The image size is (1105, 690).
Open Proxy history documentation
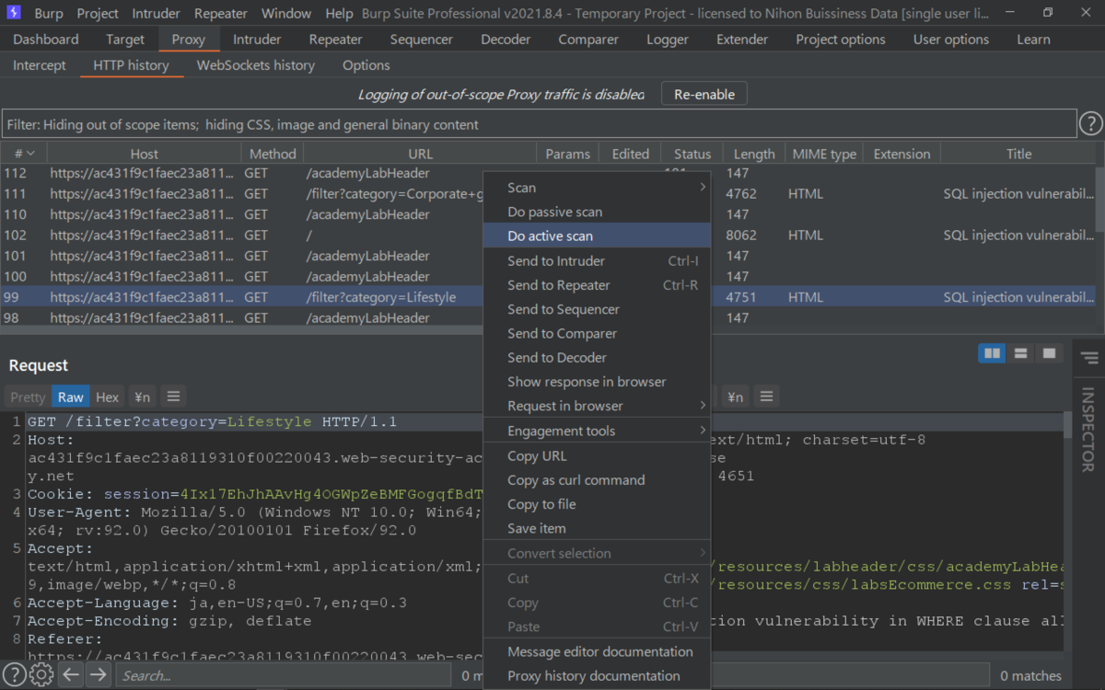pyautogui.click(x=597, y=675)
